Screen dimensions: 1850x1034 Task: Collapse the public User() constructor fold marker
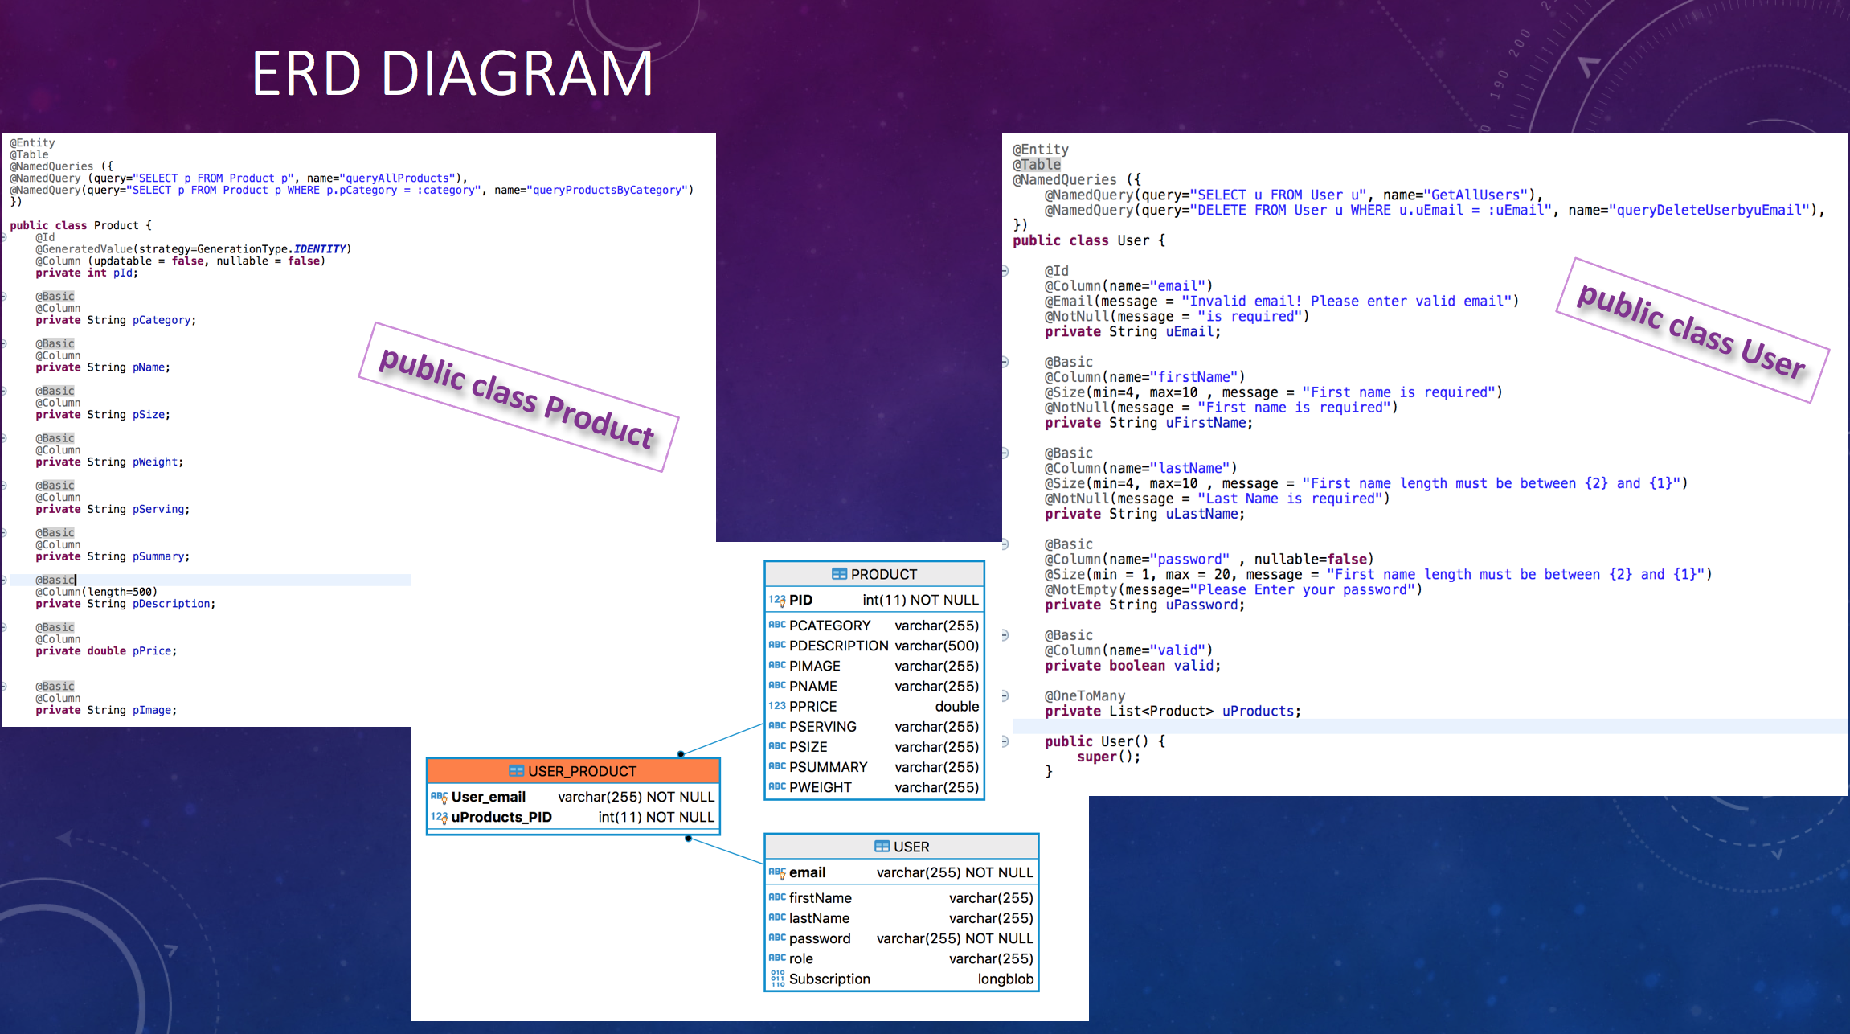(1005, 741)
